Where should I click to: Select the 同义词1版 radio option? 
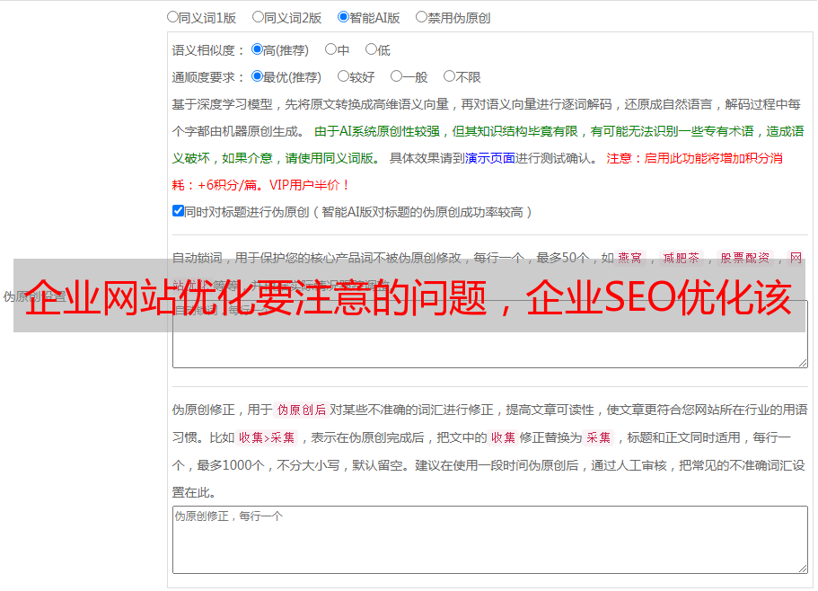(172, 17)
